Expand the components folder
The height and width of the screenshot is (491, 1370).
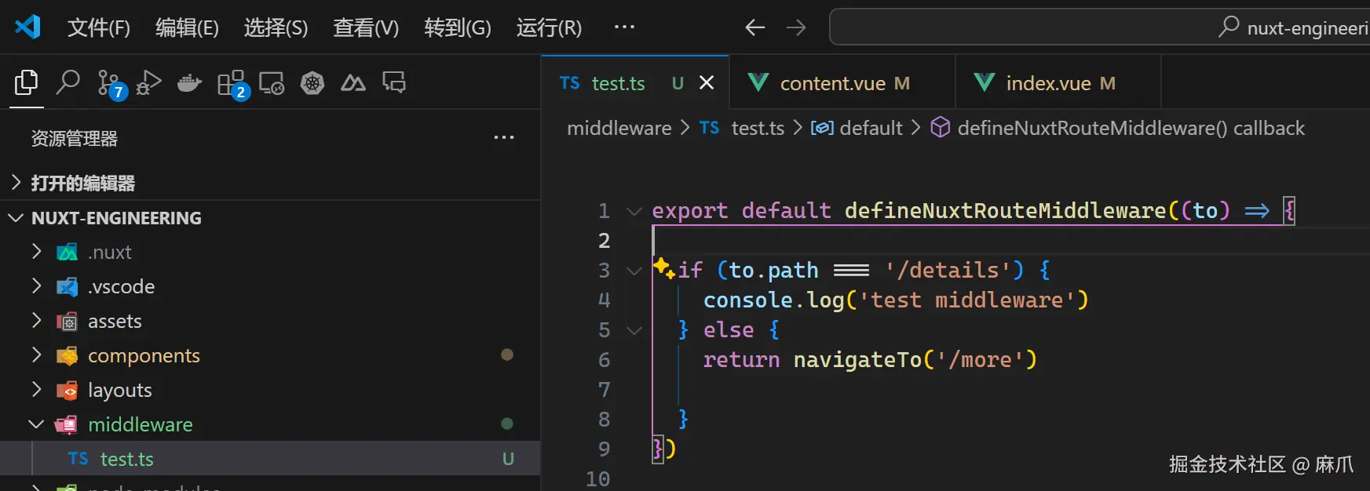[x=36, y=355]
